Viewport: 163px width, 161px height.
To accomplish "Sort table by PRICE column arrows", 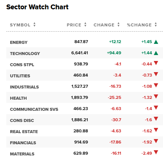I will tap(85, 25).
